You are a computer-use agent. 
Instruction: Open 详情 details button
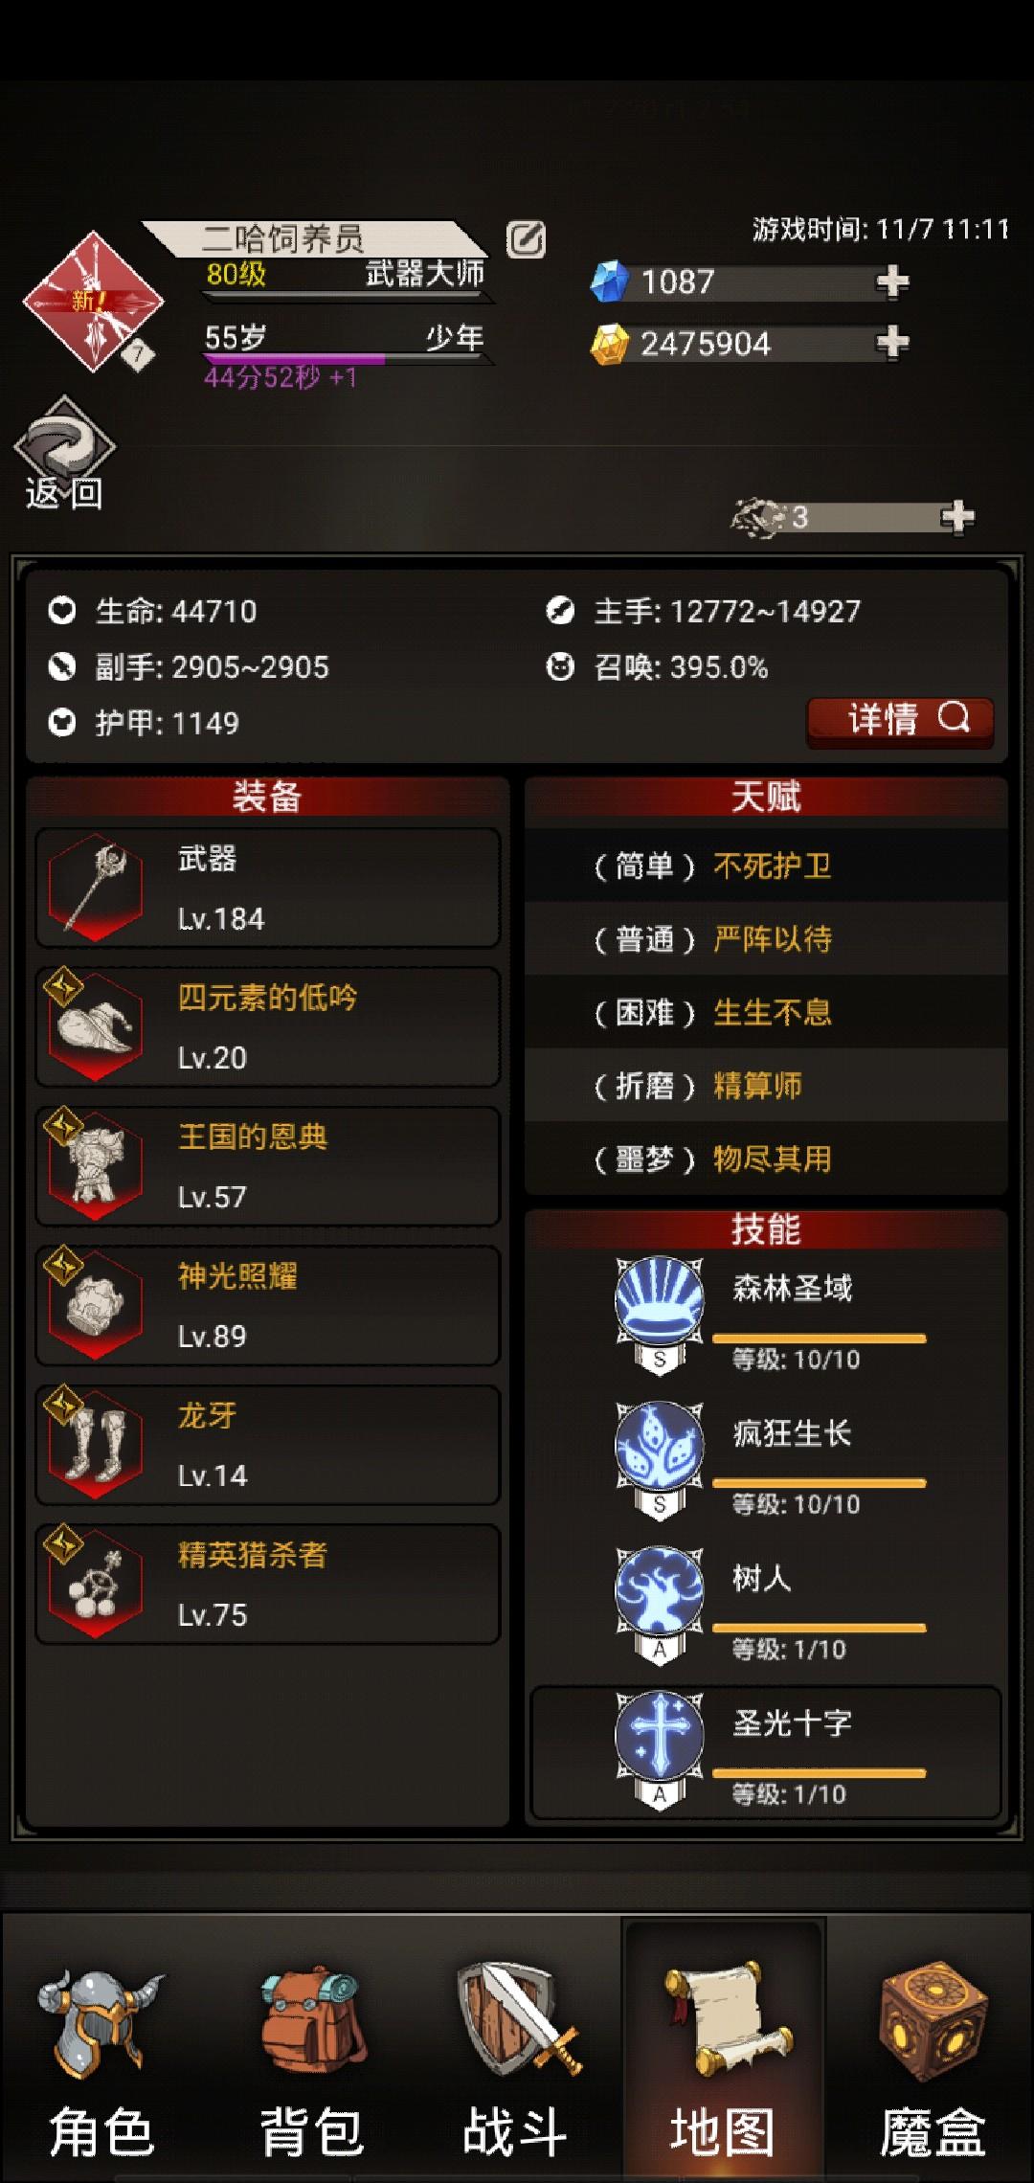[900, 720]
